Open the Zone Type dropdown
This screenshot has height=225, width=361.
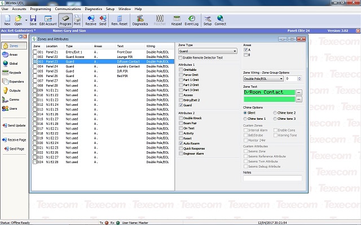point(234,51)
